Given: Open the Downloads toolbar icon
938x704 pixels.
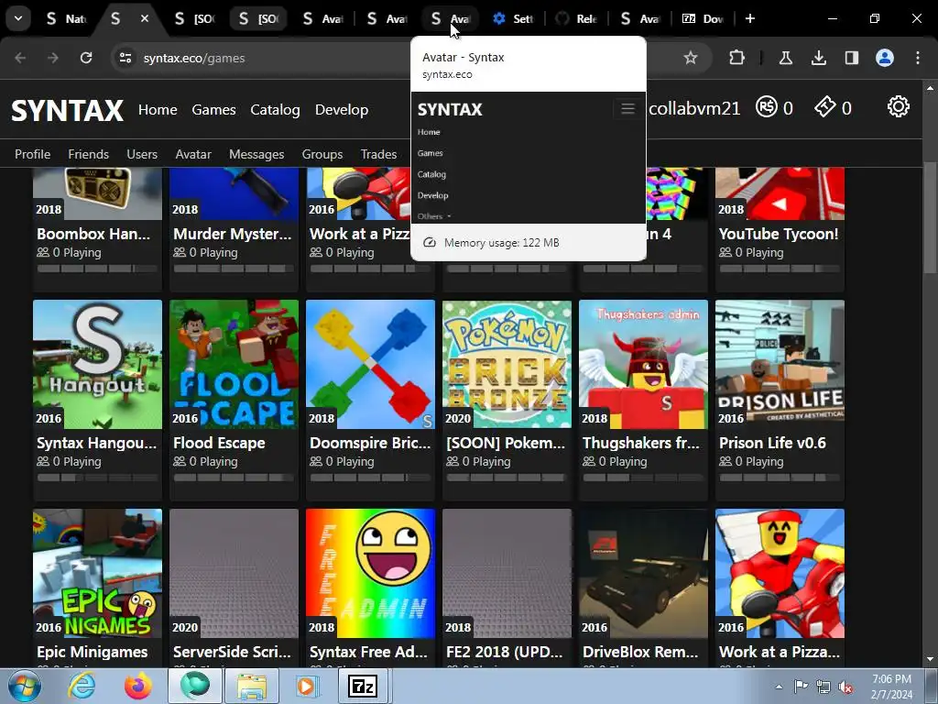Looking at the screenshot, I should pos(818,58).
